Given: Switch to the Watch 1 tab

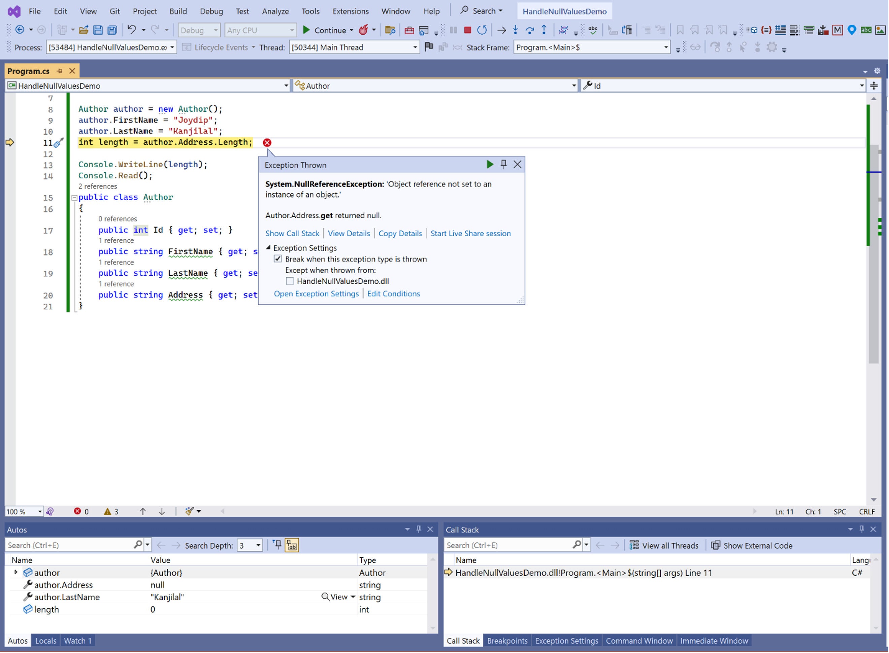Looking at the screenshot, I should click(77, 640).
